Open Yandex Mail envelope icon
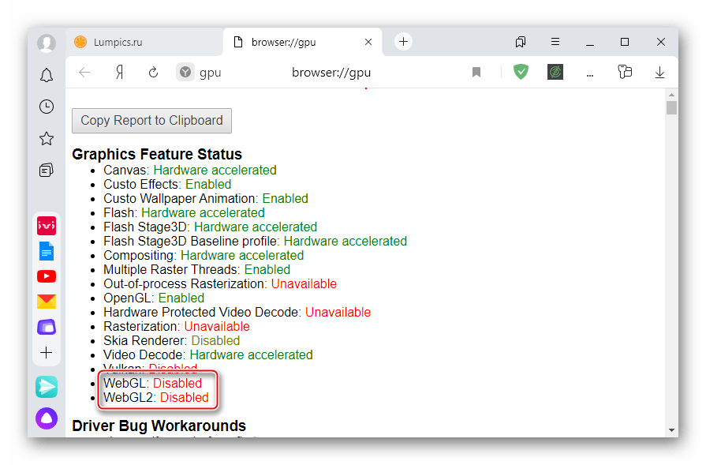The image size is (706, 465). [47, 301]
